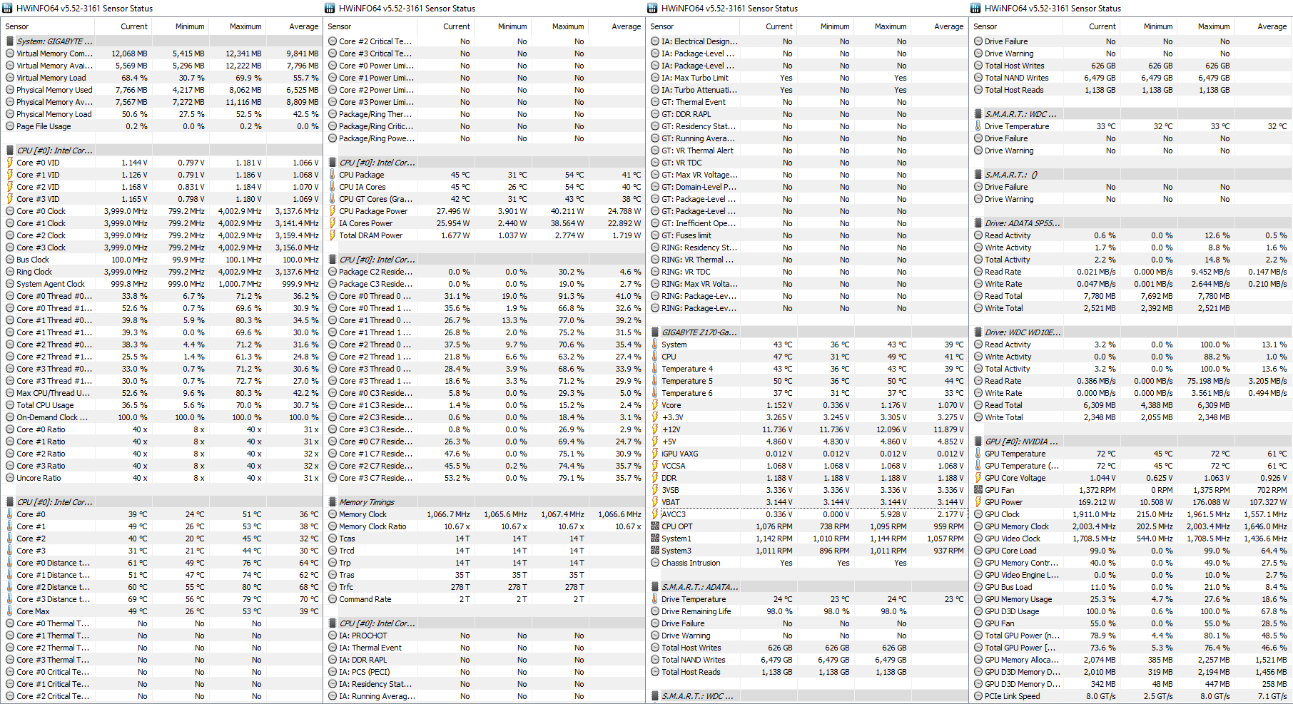Image resolution: width=1293 pixels, height=704 pixels.
Task: Click the 12,068 MB Virtual Memory value
Action: [x=129, y=53]
